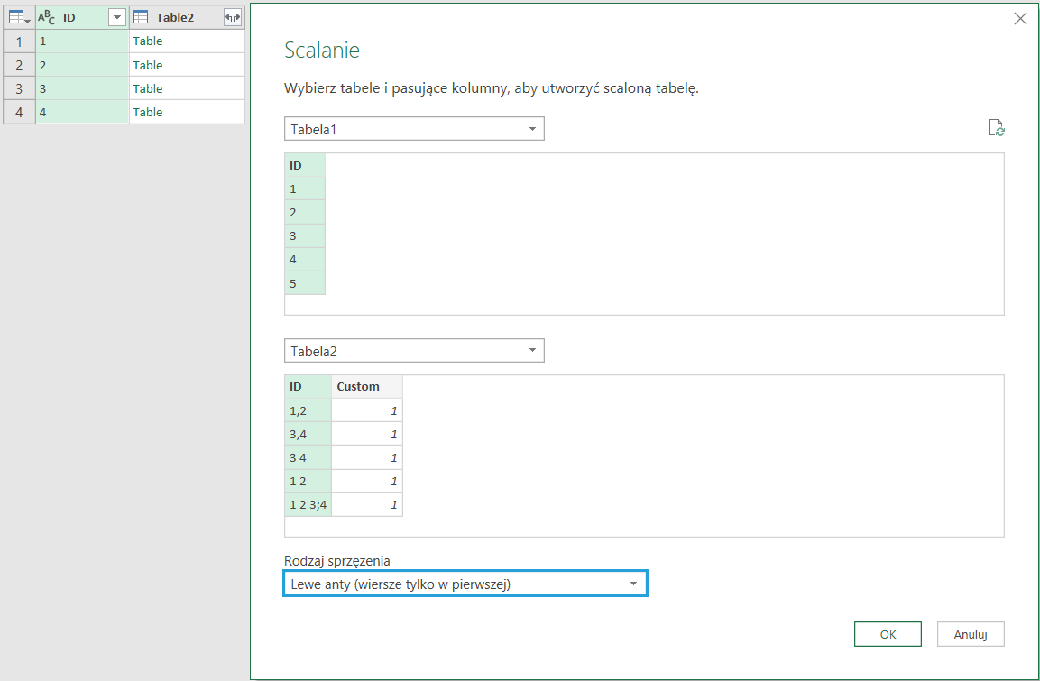Click the table menu icon in grid corner
Screen dimensions: 1040x681
18,17
